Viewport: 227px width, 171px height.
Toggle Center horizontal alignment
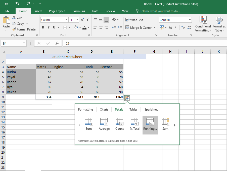tap(101, 27)
